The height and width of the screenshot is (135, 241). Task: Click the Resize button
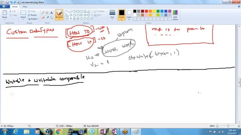[x=32, y=15]
